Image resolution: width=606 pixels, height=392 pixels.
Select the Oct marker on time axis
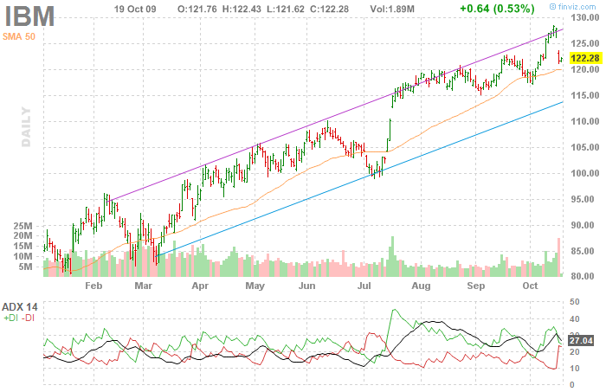tap(531, 285)
